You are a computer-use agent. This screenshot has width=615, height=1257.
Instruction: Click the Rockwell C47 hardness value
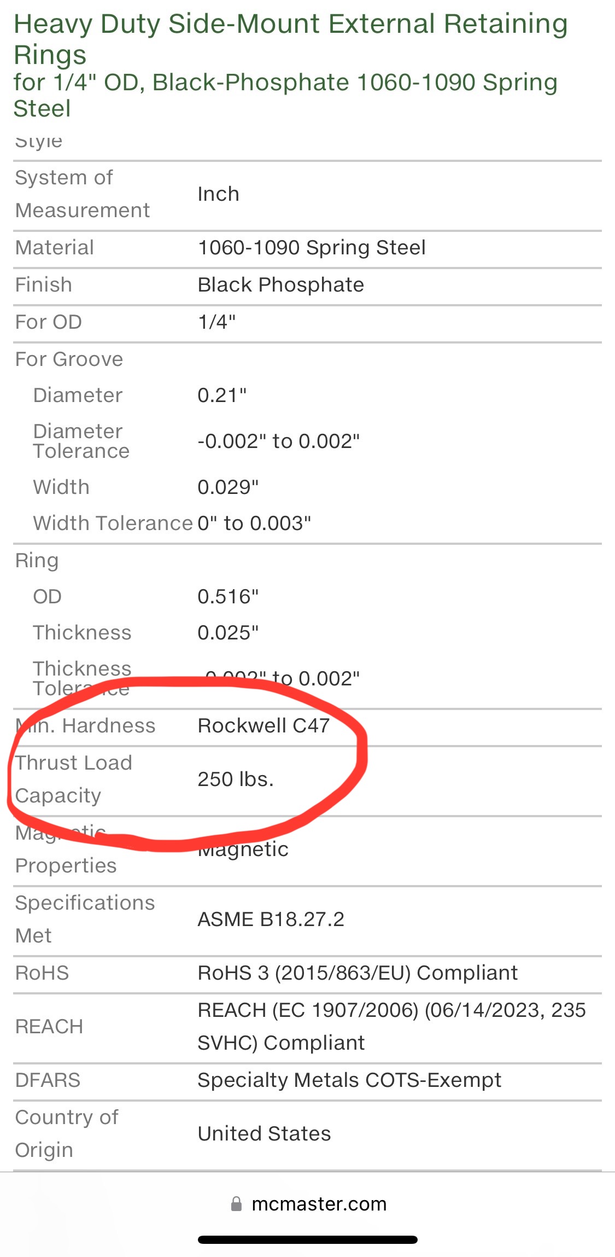click(x=263, y=726)
